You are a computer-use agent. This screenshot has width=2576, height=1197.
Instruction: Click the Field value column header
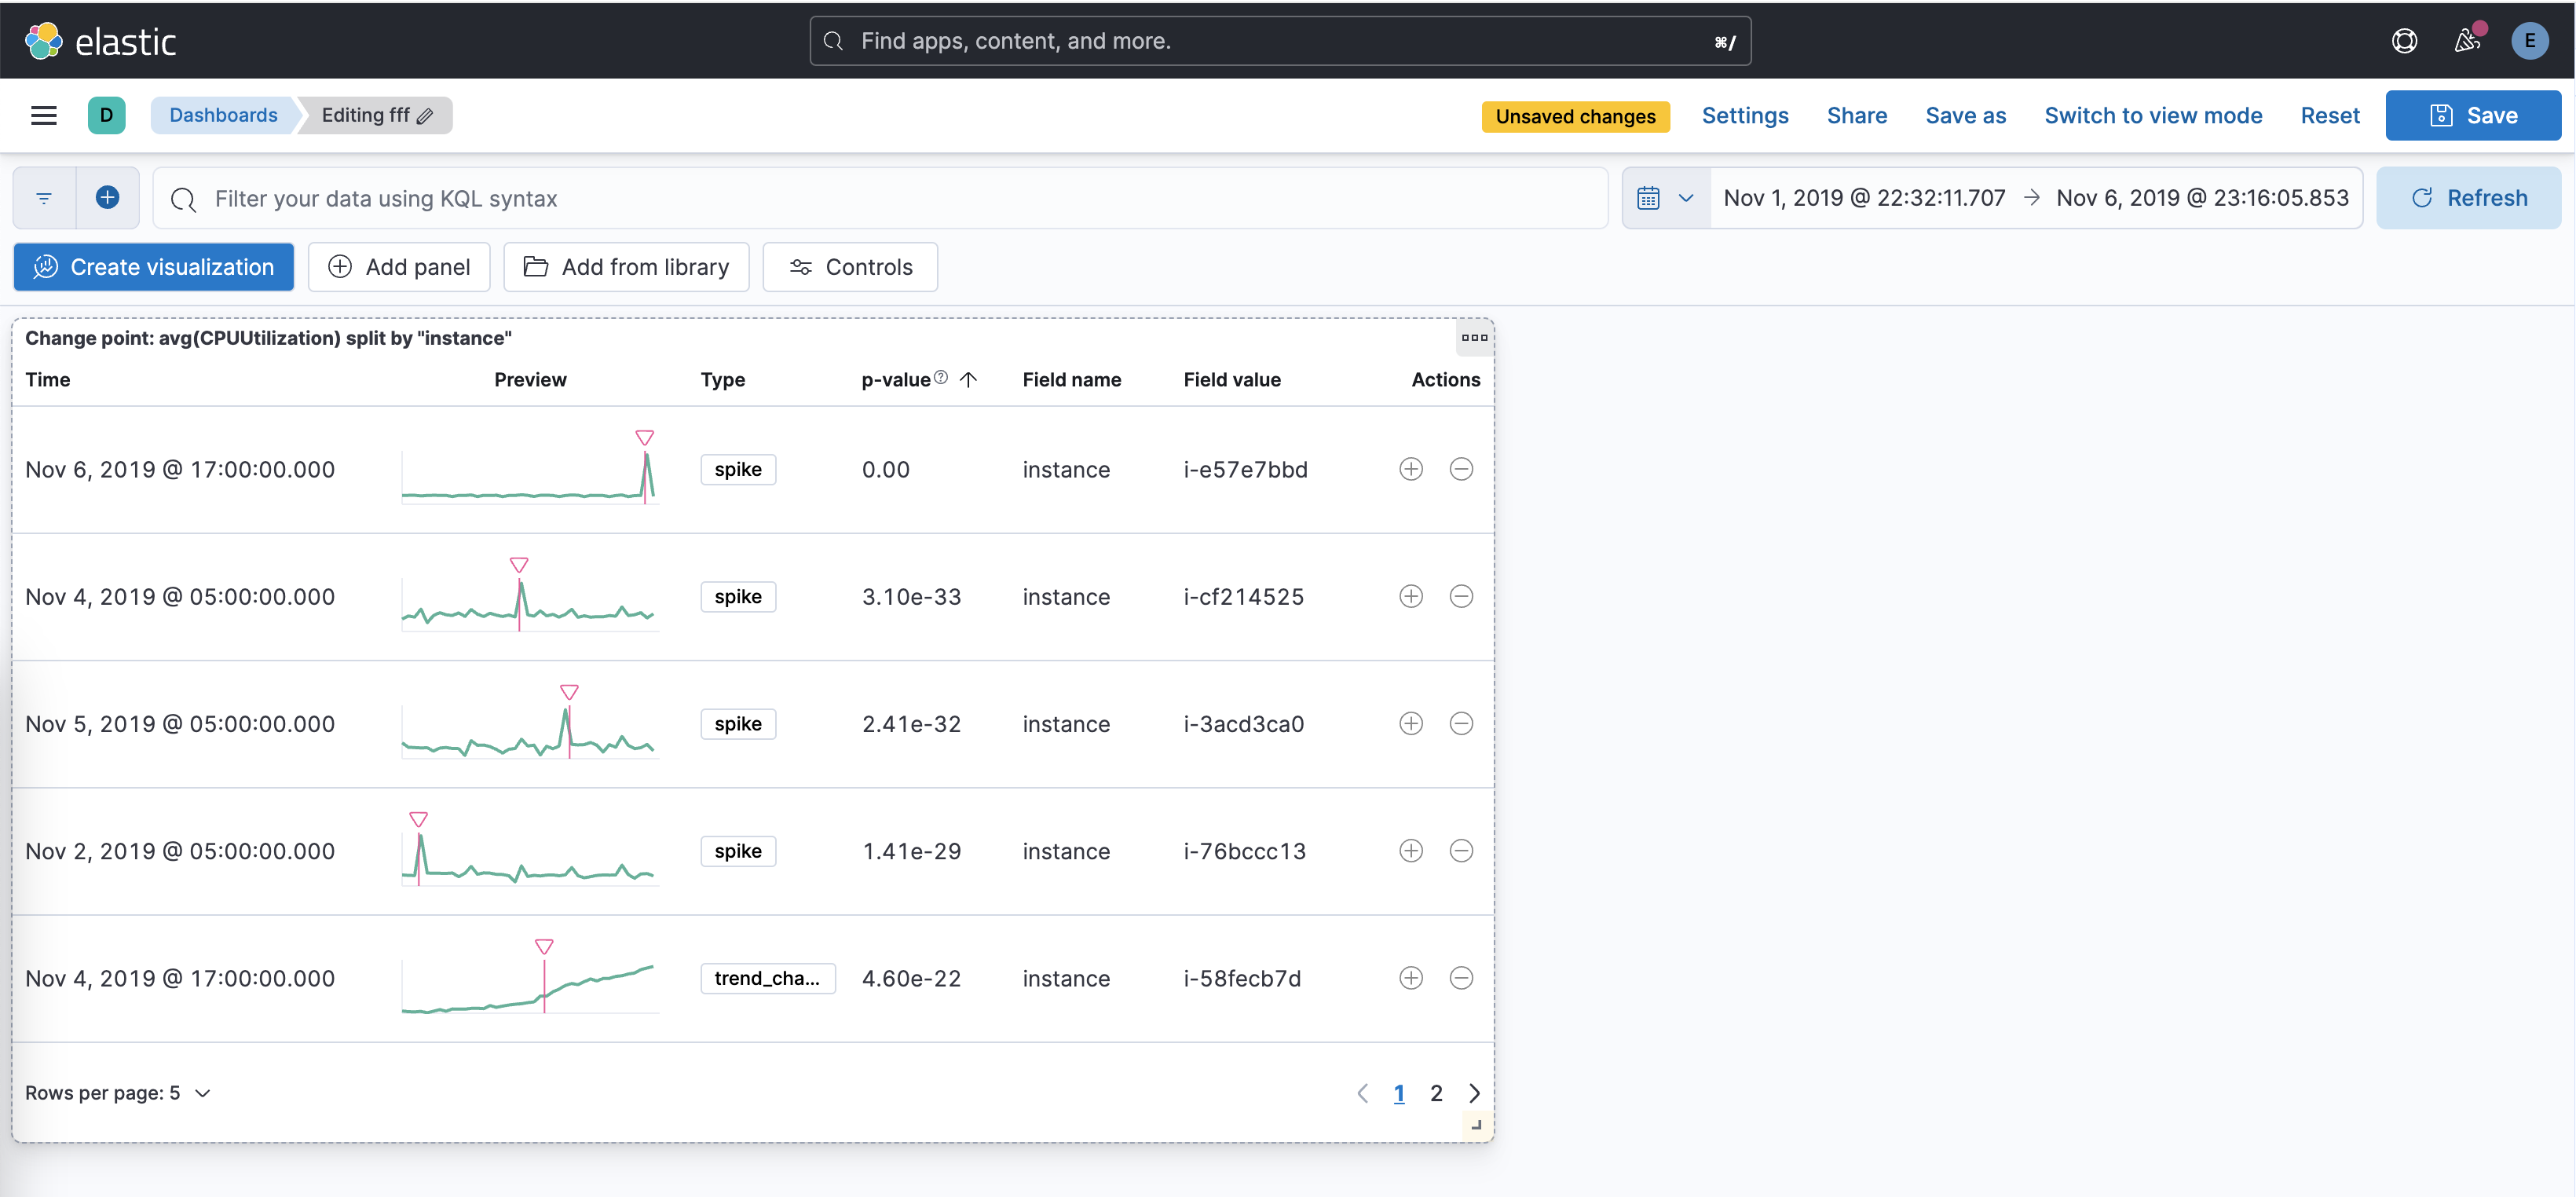coord(1231,379)
